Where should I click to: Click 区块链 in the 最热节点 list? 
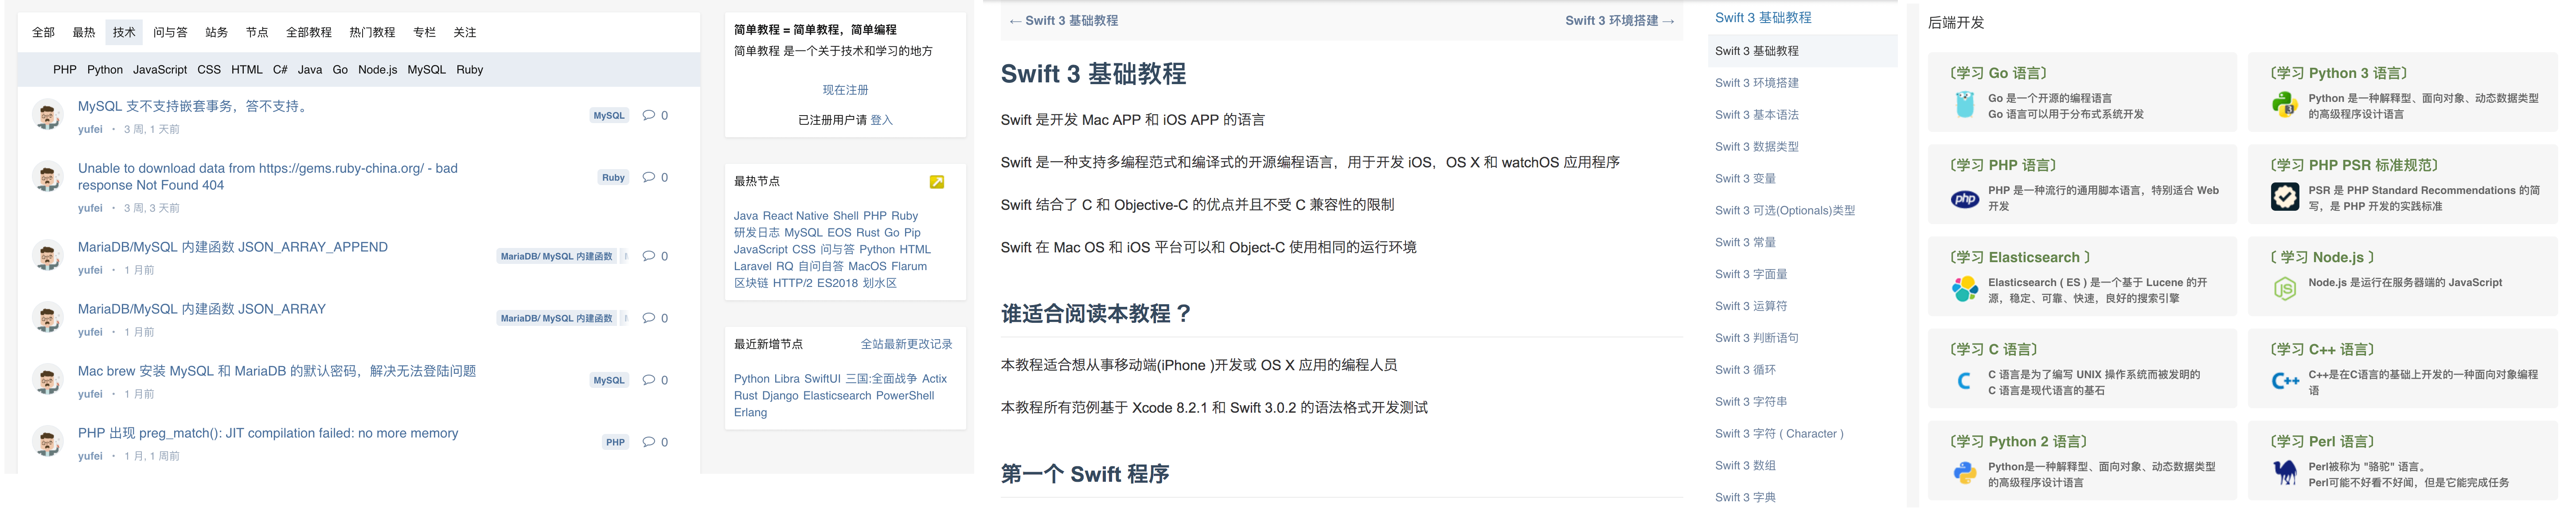click(x=750, y=283)
